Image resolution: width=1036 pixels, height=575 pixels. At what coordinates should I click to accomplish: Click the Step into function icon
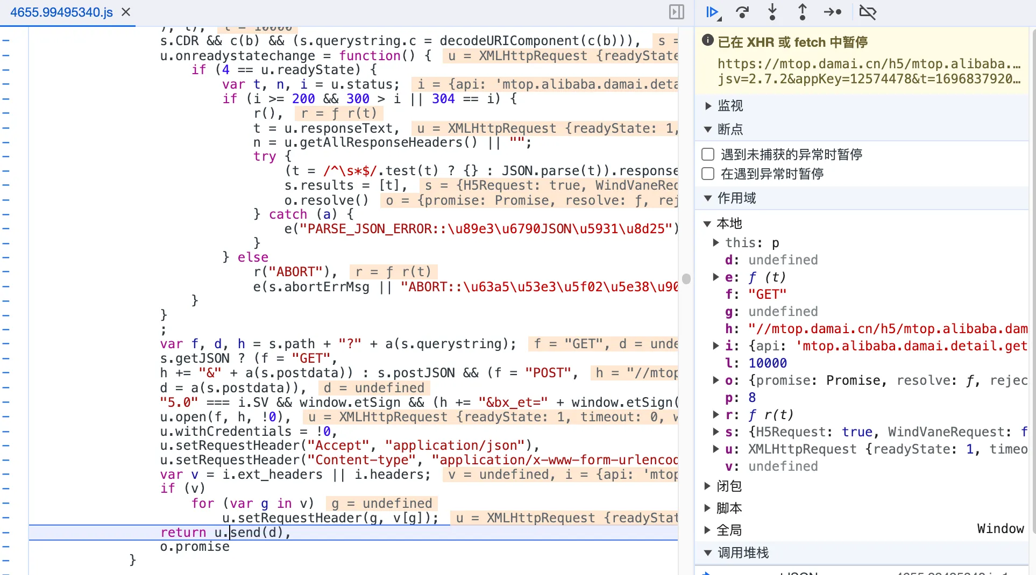(772, 12)
